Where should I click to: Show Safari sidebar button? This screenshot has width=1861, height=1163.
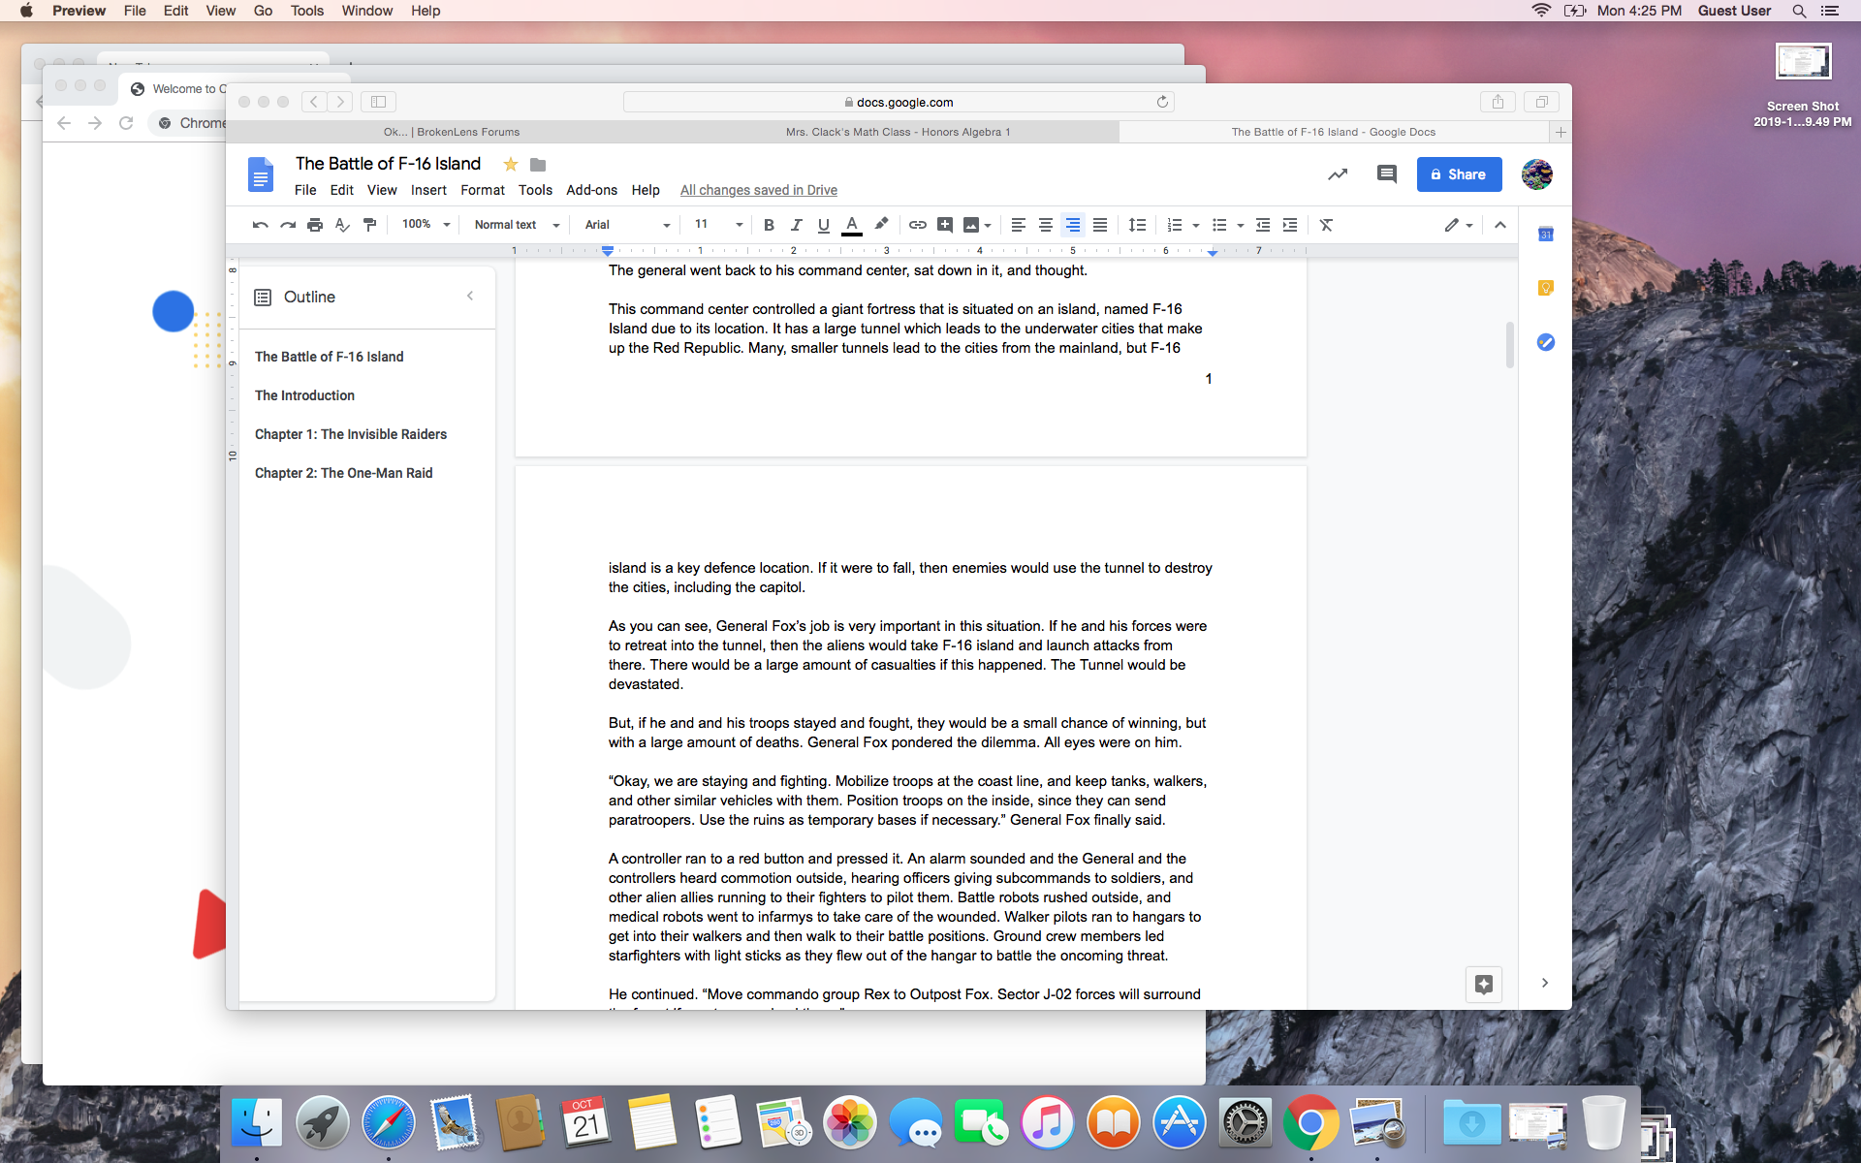pos(379,102)
